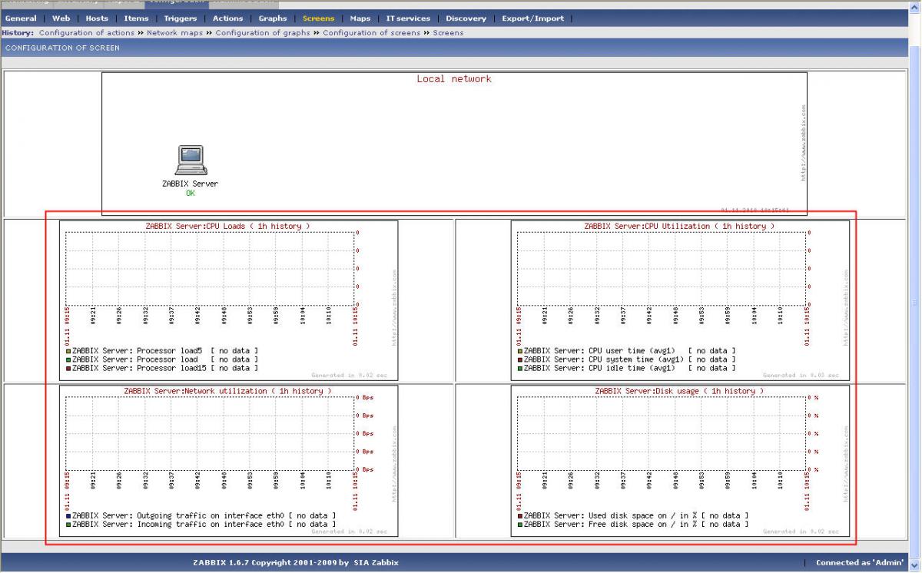
Task: Select the Triggers menu item
Action: 181,18
